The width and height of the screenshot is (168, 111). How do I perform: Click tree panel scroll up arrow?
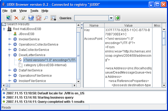point(78,25)
